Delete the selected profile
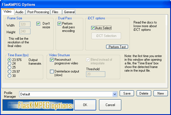 [144, 93]
